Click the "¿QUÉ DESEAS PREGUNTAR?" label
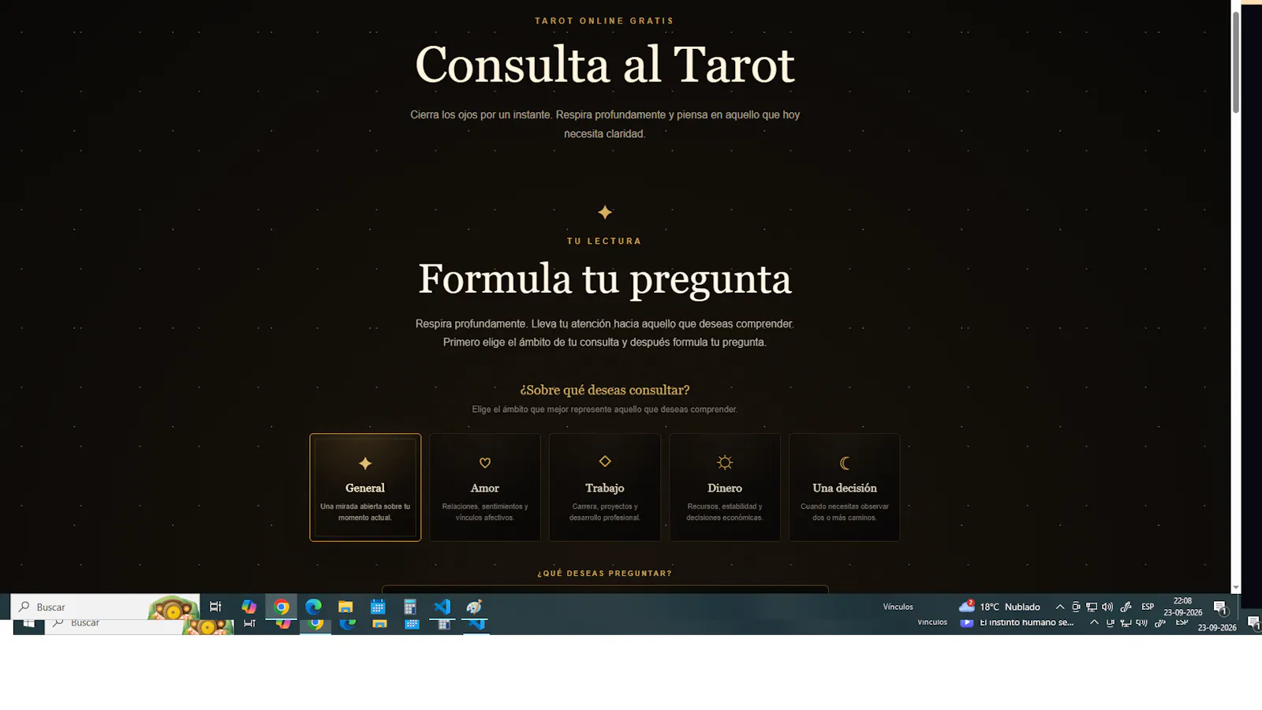The height and width of the screenshot is (710, 1262). click(605, 574)
